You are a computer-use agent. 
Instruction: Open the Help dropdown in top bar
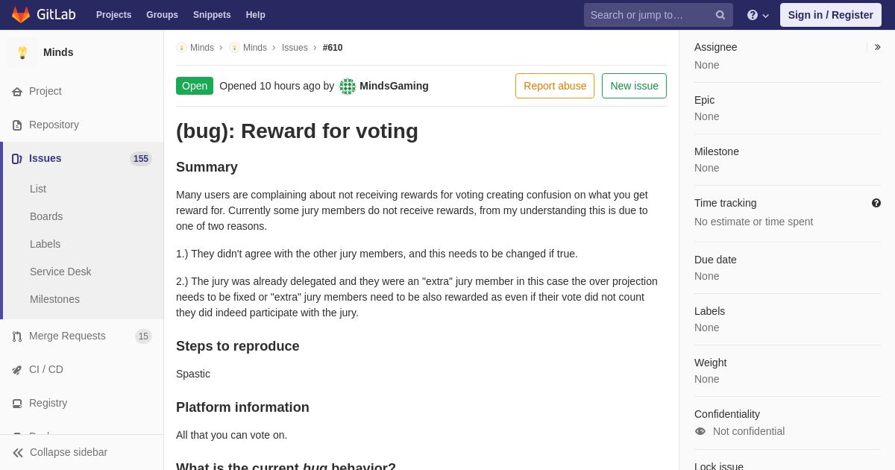(x=758, y=15)
